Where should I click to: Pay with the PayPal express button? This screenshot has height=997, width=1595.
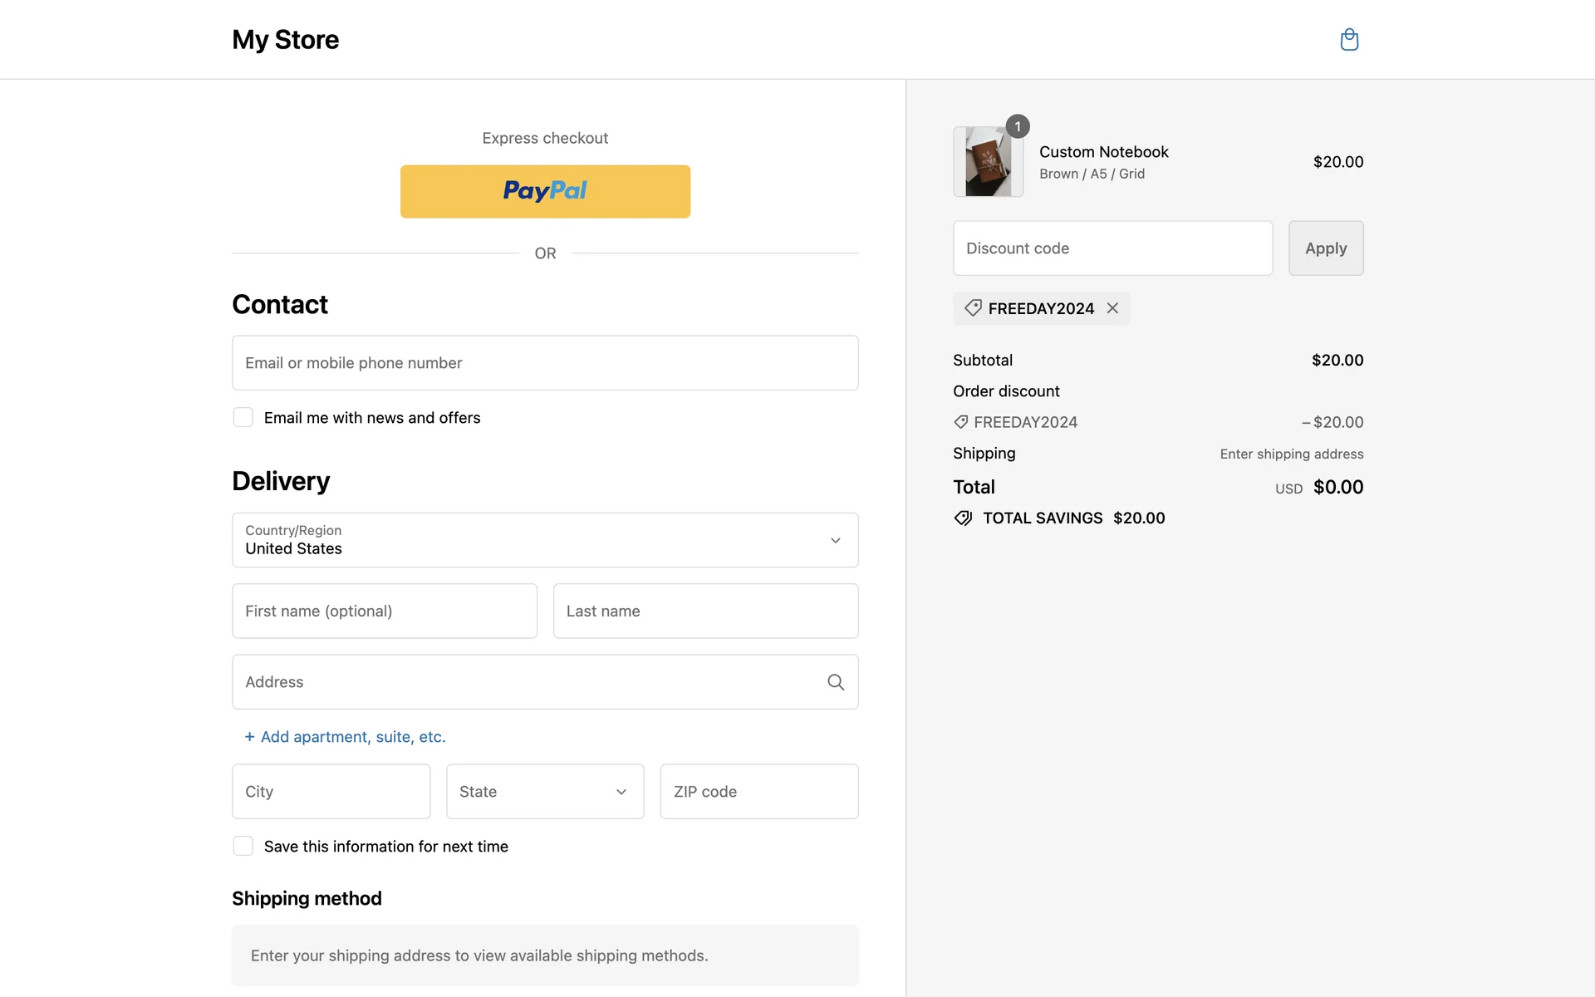[545, 191]
